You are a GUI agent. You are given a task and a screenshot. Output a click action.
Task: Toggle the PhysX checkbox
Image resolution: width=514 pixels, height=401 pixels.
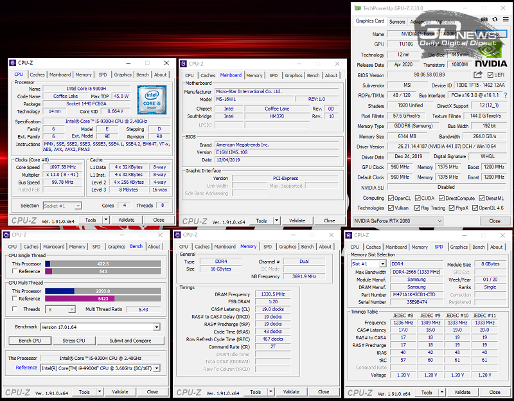point(452,208)
